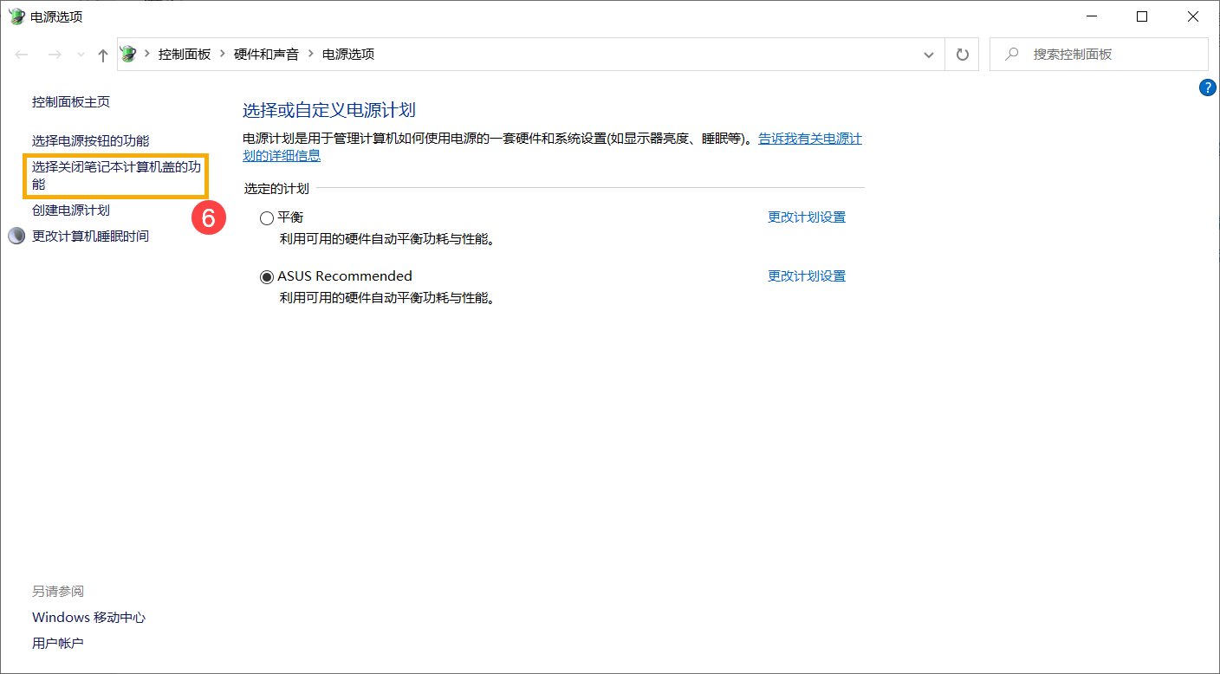Expand address bar history dropdown
1220x674 pixels.
[x=931, y=55]
